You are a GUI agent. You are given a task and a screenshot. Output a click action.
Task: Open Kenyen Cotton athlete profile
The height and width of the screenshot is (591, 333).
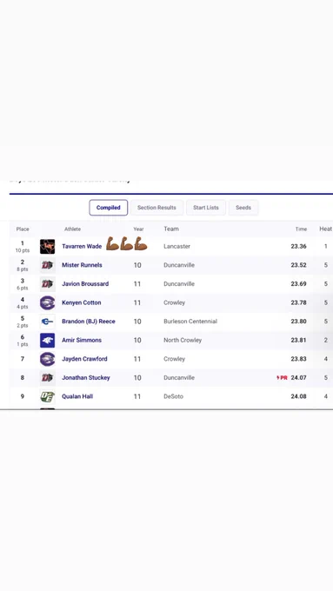coord(82,302)
